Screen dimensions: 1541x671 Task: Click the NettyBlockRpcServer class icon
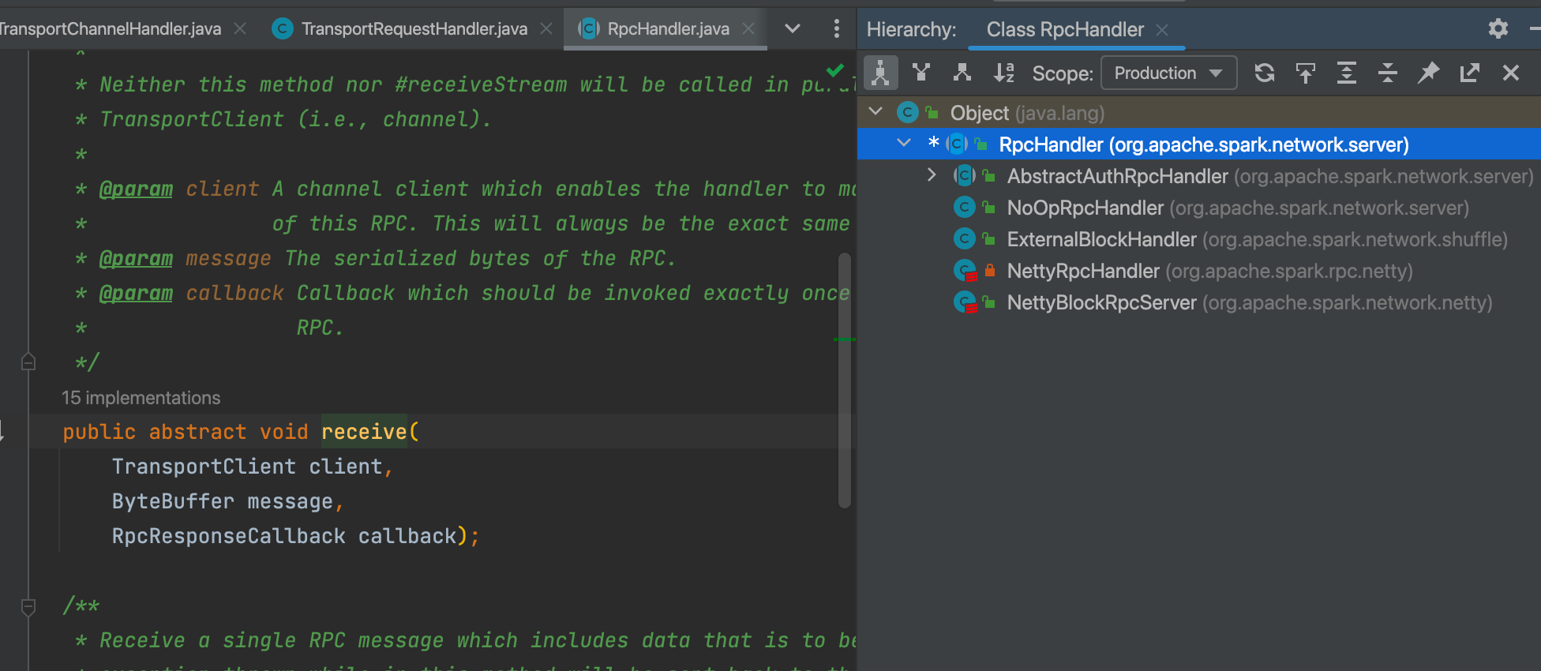pyautogui.click(x=964, y=302)
